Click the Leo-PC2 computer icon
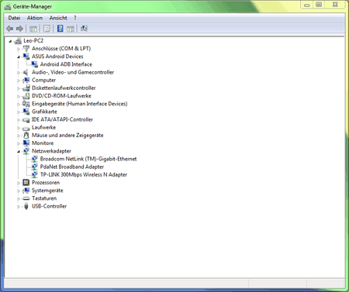Image resolution: width=349 pixels, height=292 pixels. [18, 41]
